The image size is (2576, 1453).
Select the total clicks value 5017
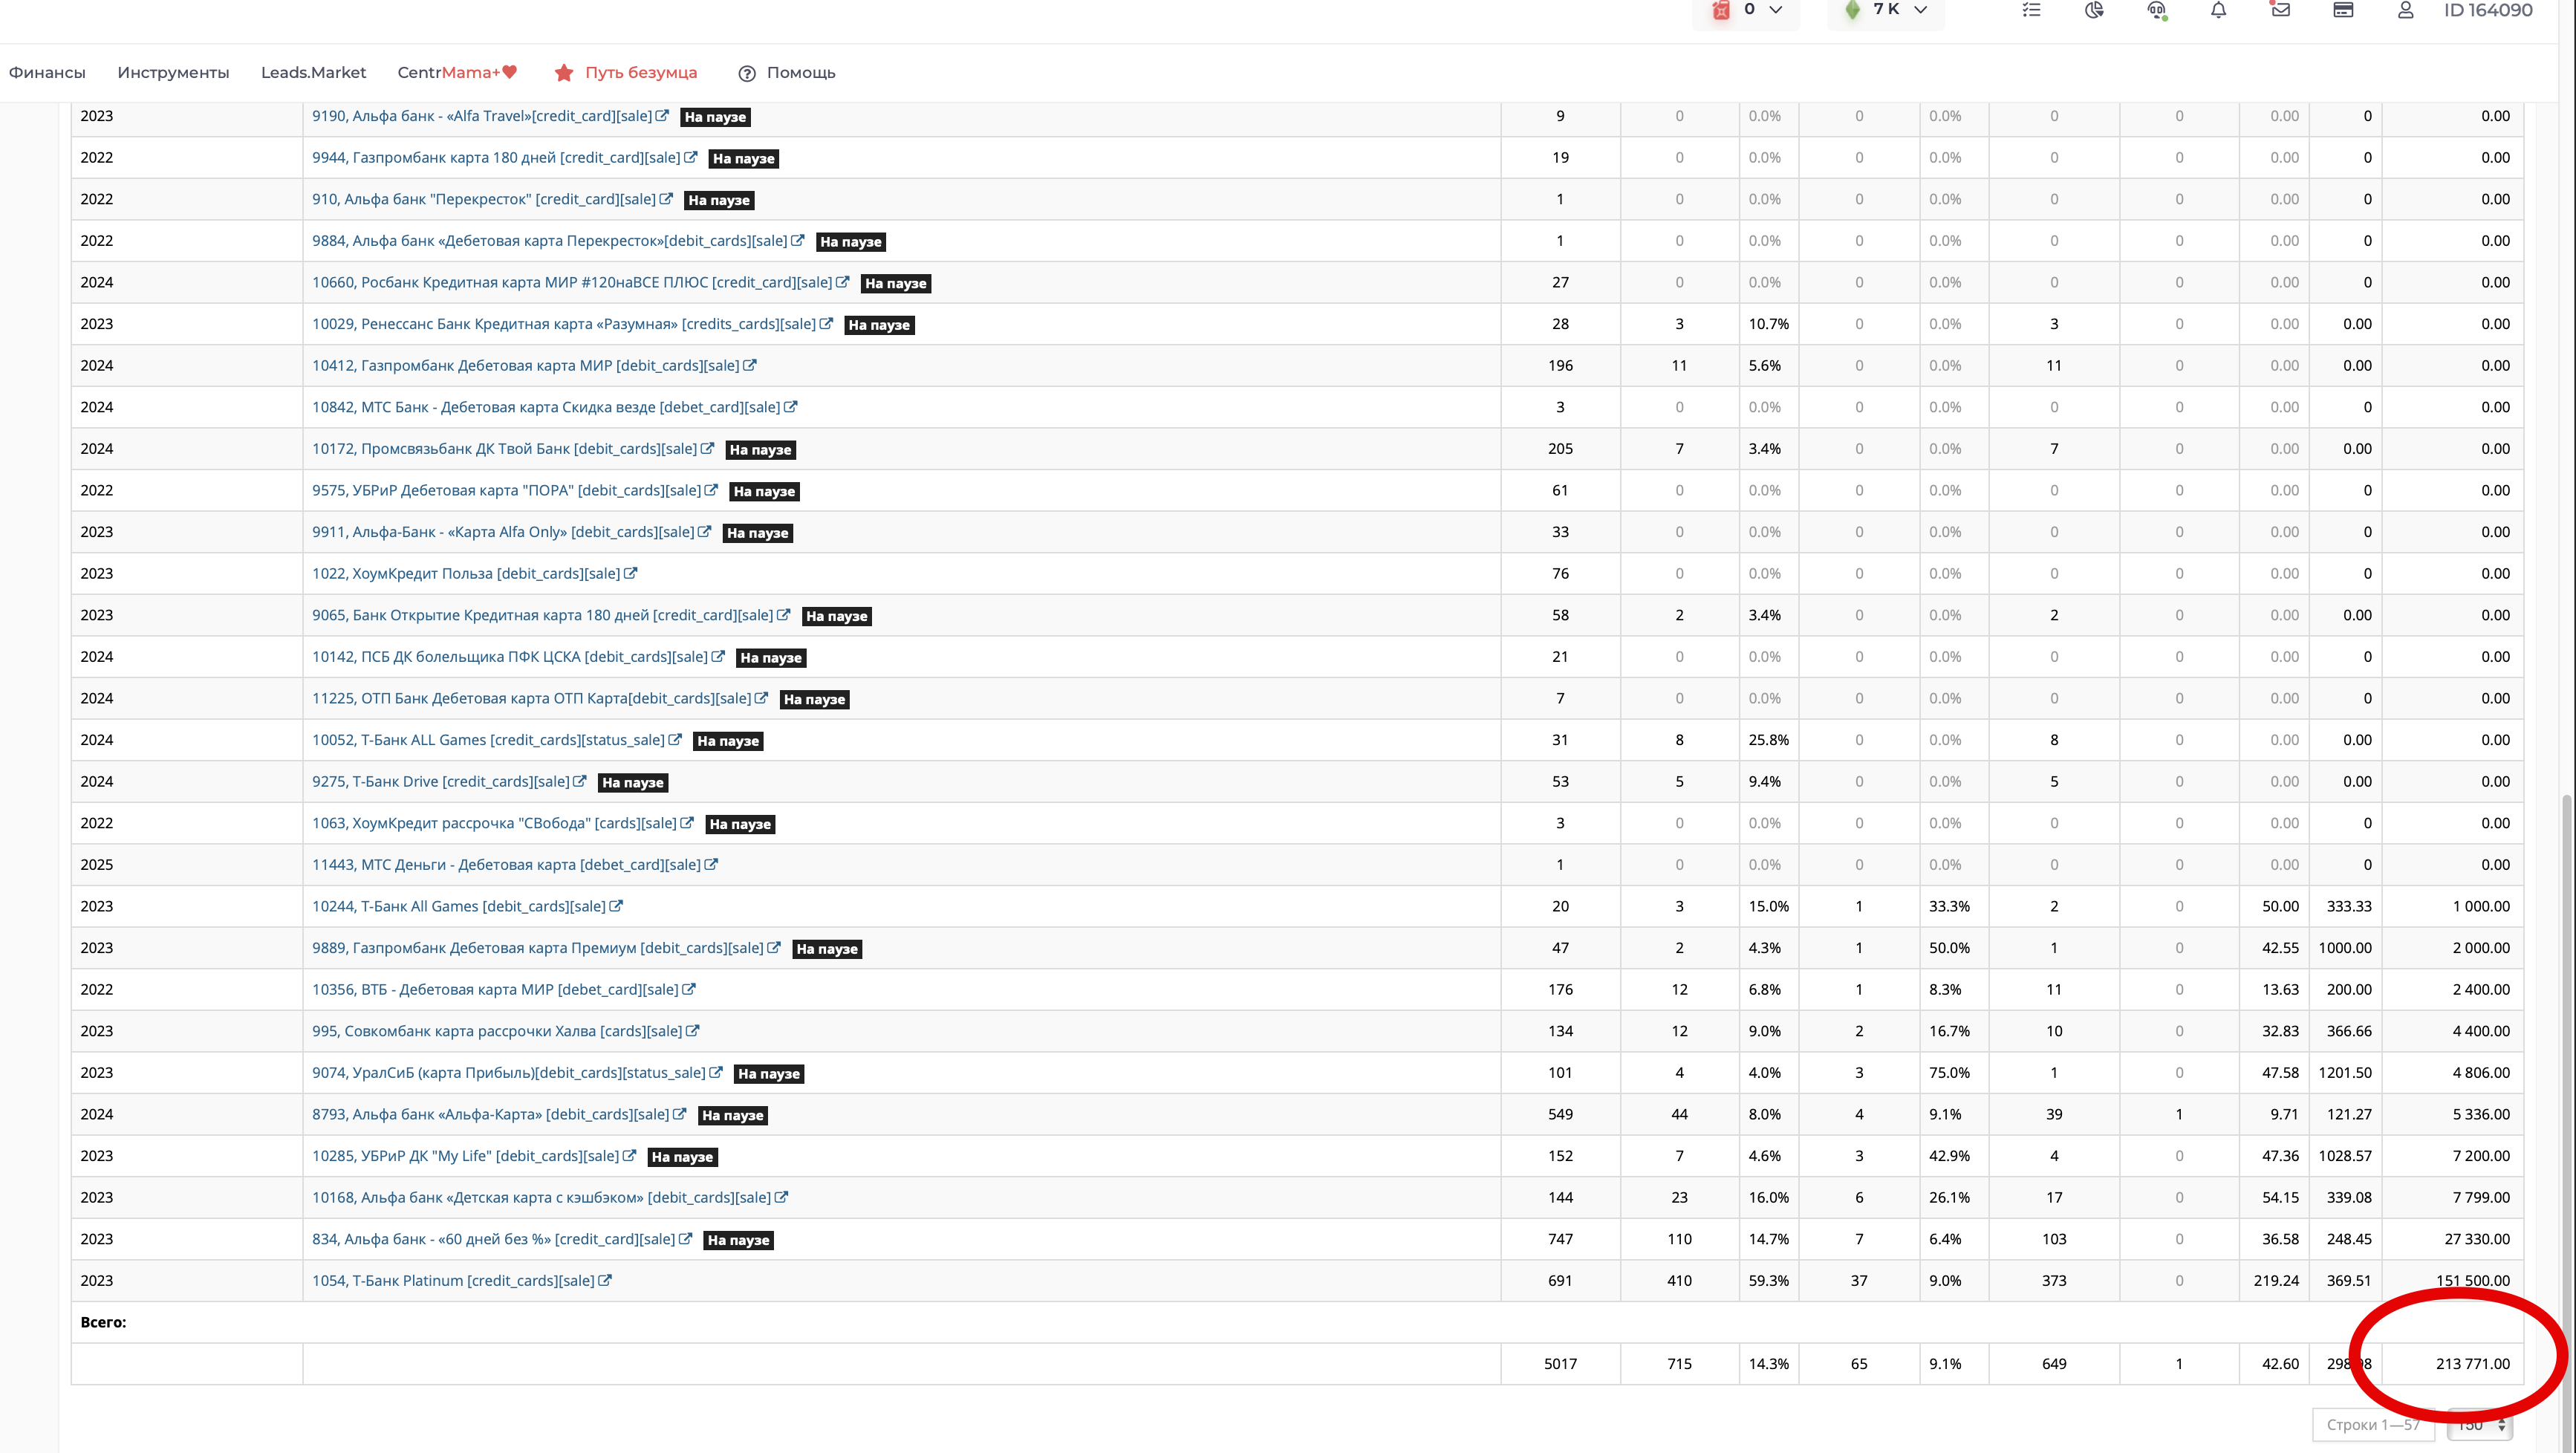click(1560, 1363)
